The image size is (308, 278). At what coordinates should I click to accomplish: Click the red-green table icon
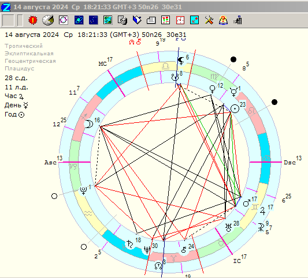pyautogui.click(x=165, y=20)
